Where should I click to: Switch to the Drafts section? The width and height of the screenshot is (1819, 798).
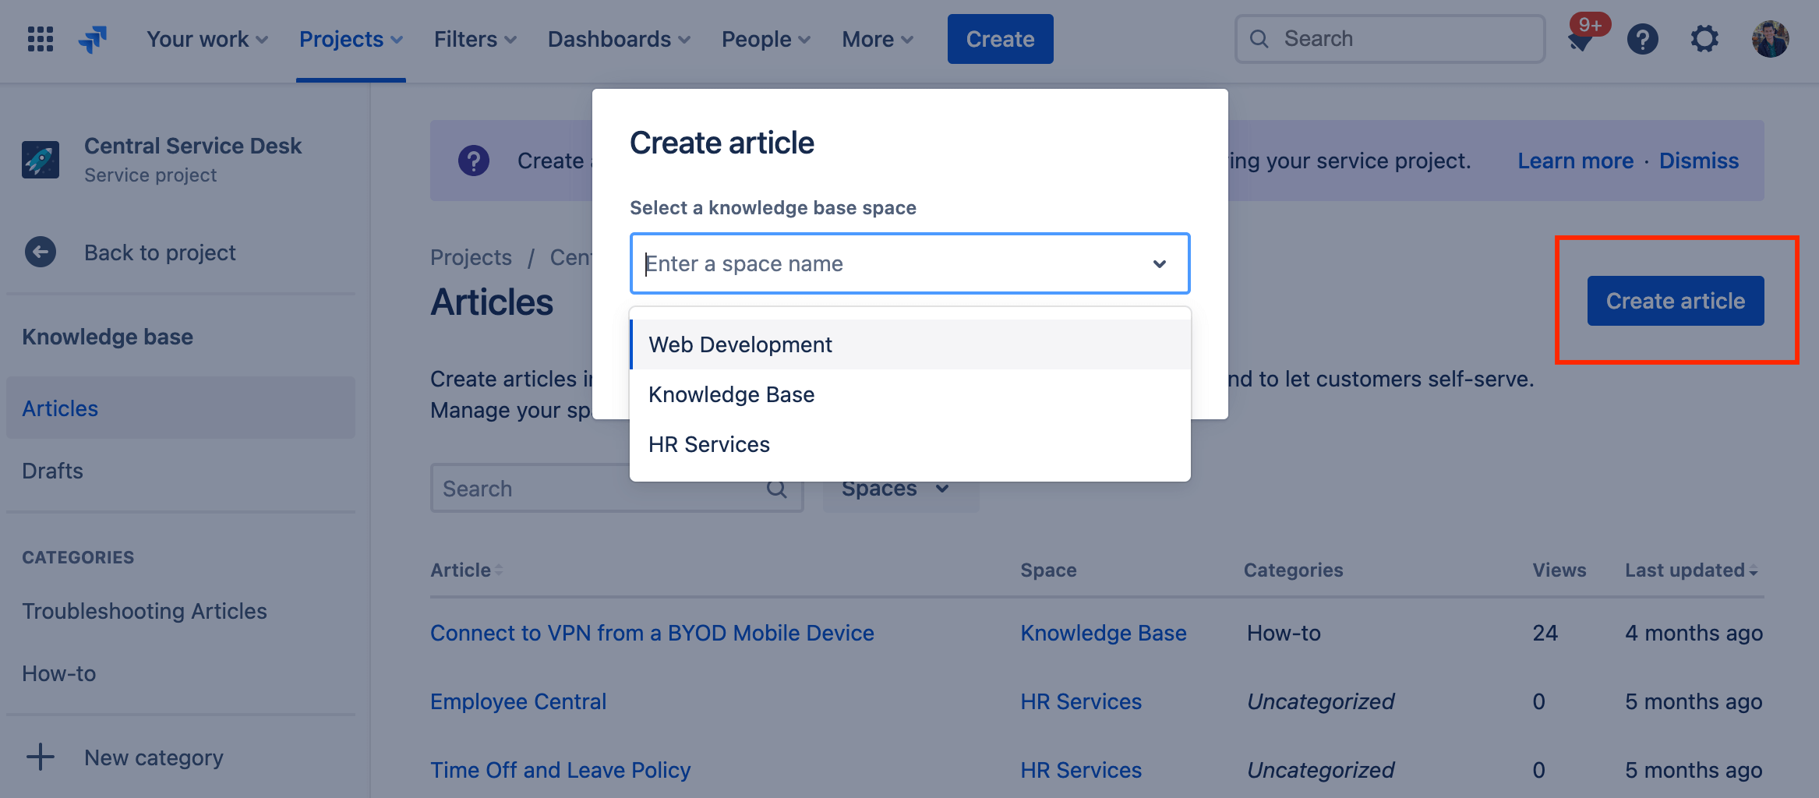(x=52, y=471)
